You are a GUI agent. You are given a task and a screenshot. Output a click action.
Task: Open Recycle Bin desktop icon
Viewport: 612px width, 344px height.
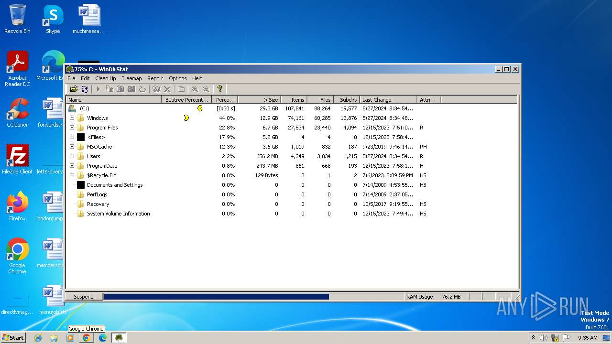pyautogui.click(x=17, y=19)
